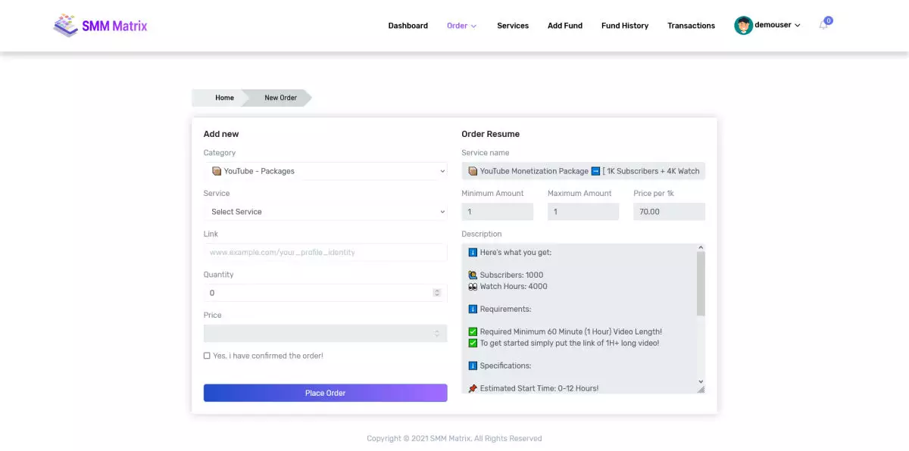909x451 pixels.
Task: Click the description scrollbar thumb
Action: point(701,284)
